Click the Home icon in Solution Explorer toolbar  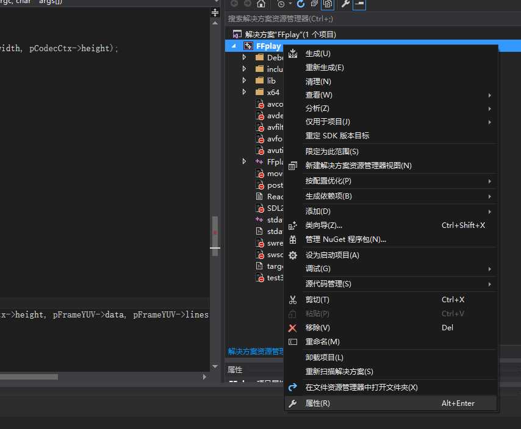click(261, 4)
